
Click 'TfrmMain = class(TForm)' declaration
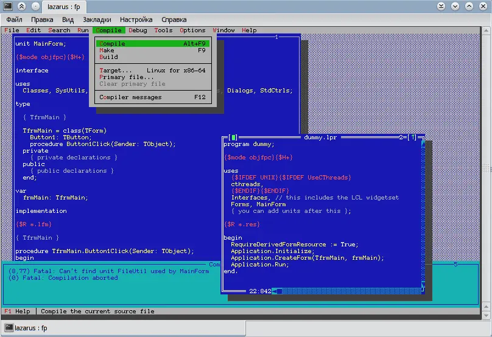[65, 131]
